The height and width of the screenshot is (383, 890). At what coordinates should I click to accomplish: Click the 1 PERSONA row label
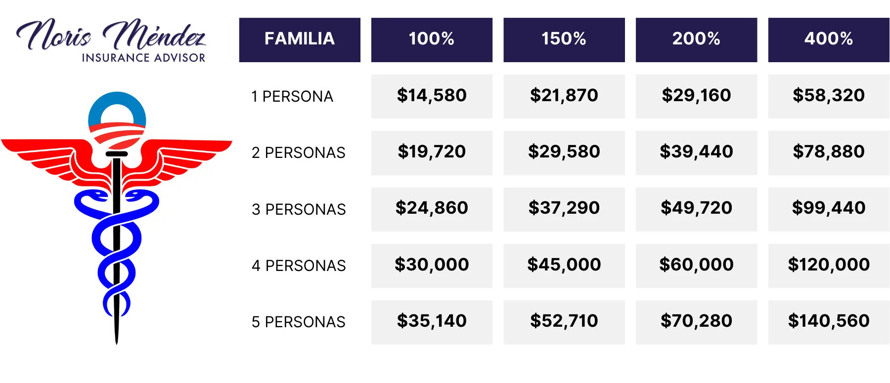(x=292, y=96)
